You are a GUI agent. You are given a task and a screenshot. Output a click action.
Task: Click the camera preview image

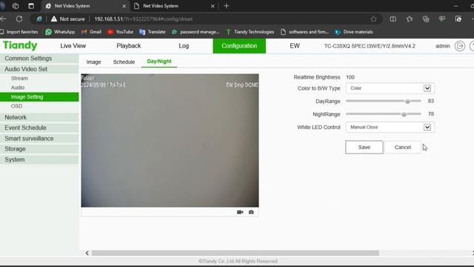(170, 140)
